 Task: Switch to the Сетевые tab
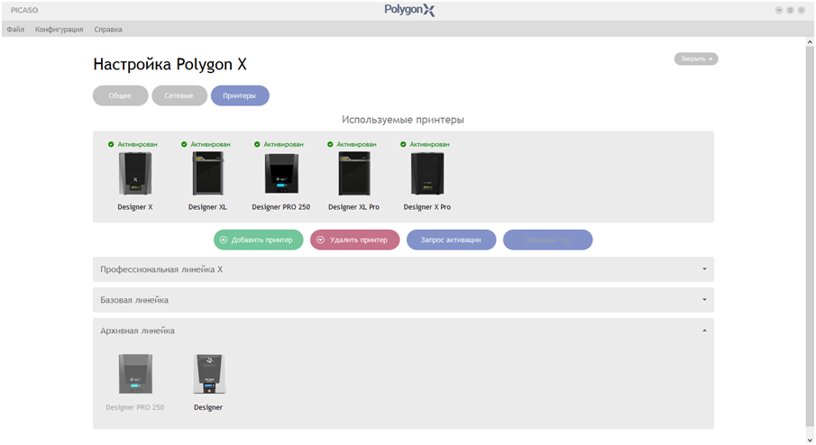(x=179, y=95)
